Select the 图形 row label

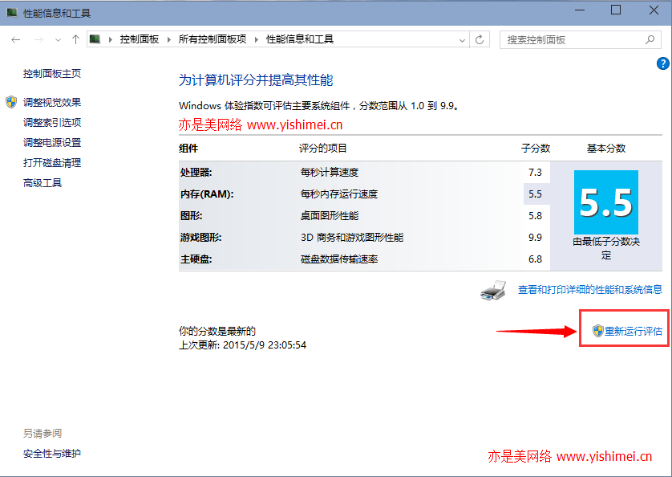191,216
